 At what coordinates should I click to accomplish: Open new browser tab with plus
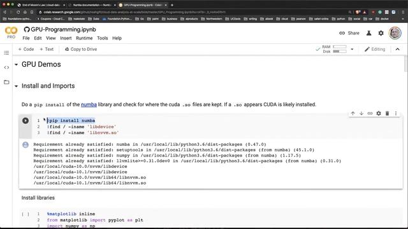pyautogui.click(x=172, y=5)
